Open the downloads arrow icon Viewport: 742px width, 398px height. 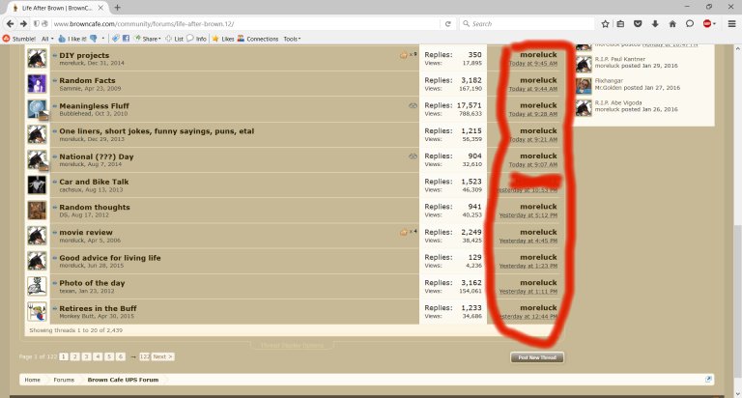pos(655,23)
